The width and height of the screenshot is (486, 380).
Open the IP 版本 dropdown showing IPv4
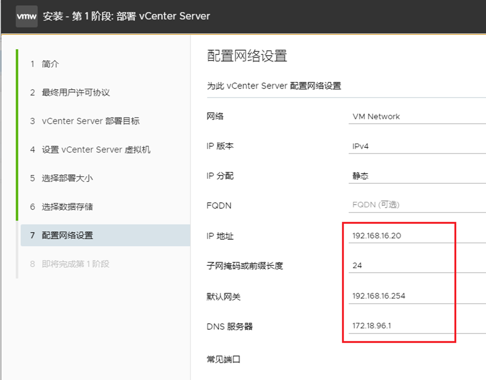[x=417, y=146]
